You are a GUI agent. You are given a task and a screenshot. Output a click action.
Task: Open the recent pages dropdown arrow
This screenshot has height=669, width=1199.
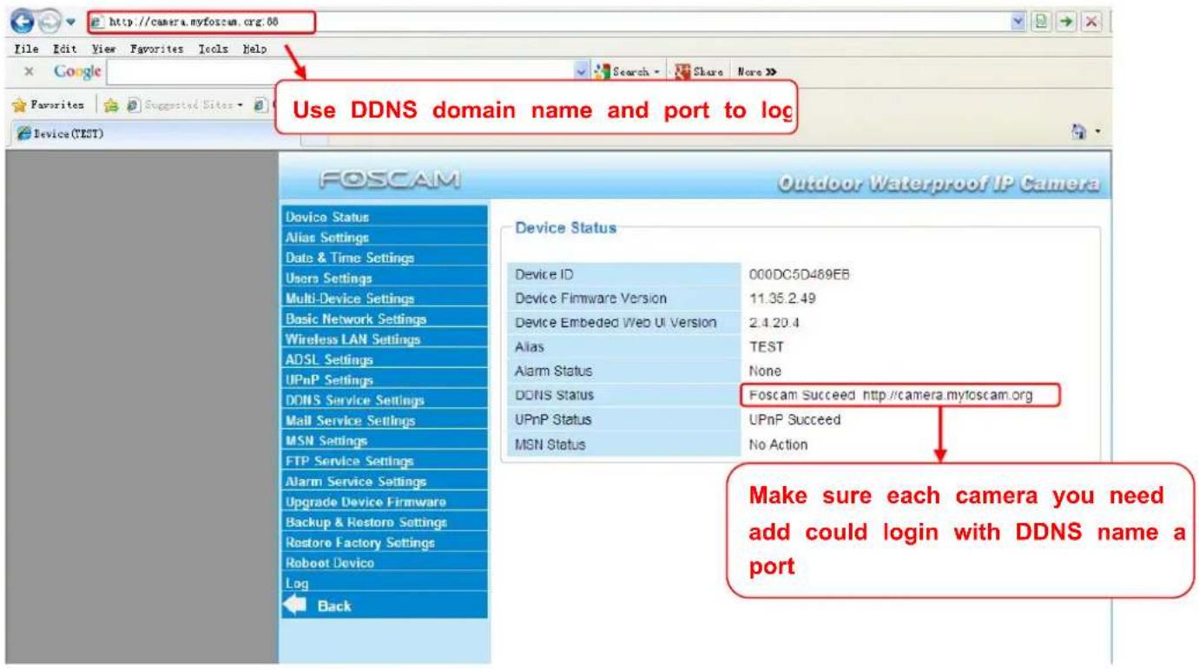coord(71,23)
